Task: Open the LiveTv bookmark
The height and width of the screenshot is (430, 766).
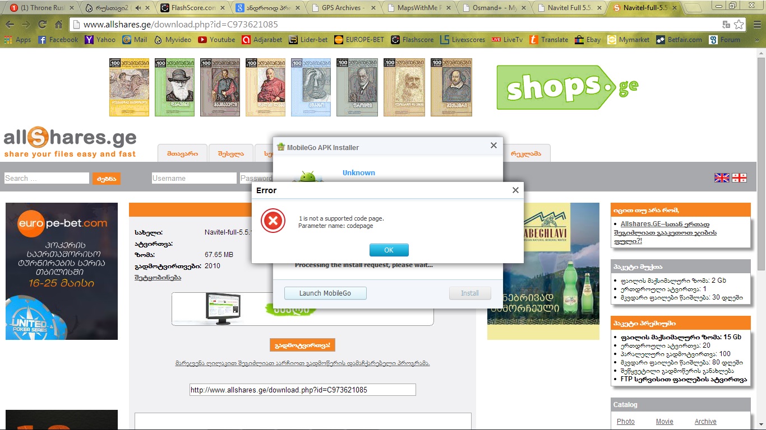Action: click(x=507, y=40)
